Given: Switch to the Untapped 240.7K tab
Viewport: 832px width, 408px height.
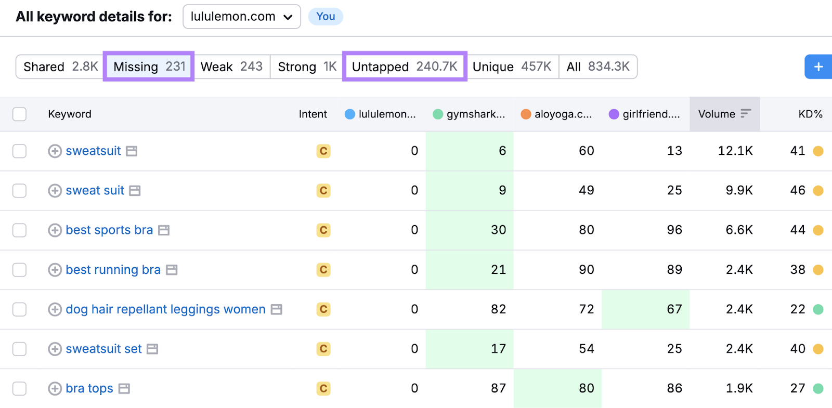Looking at the screenshot, I should click(405, 67).
